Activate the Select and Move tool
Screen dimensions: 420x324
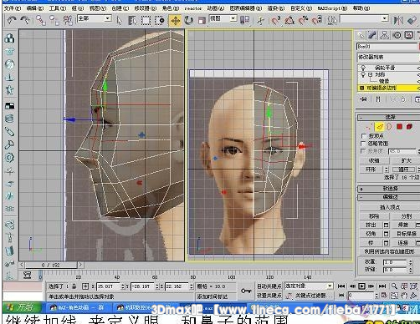(176, 20)
